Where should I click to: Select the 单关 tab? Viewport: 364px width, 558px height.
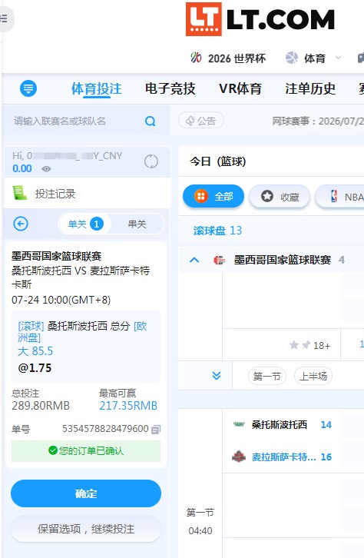tap(85, 224)
